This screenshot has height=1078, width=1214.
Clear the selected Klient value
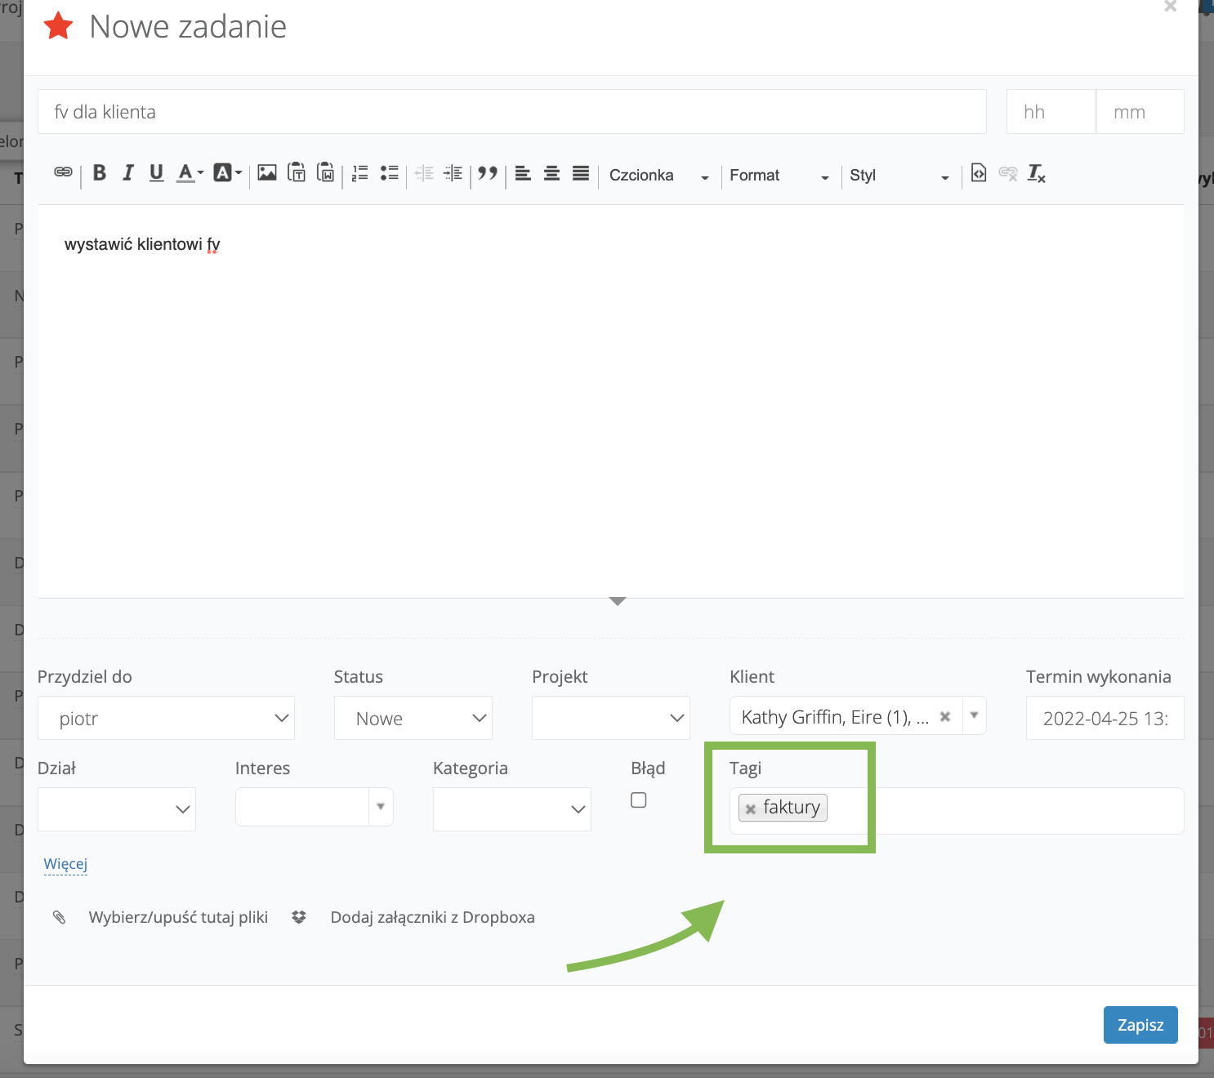click(945, 716)
